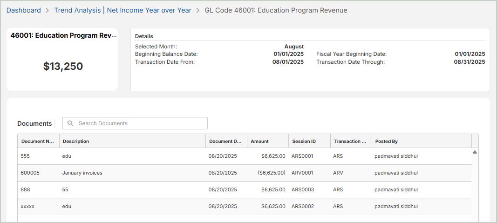Click the magnifier icon in Search Documents

[x=70, y=123]
